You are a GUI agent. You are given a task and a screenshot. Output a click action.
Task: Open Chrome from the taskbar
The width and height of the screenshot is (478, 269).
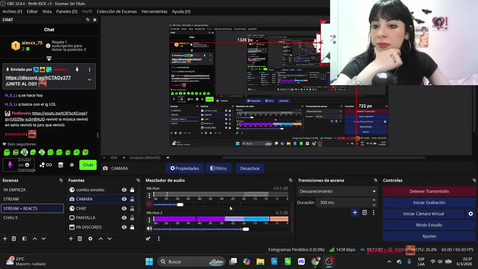[315, 262]
